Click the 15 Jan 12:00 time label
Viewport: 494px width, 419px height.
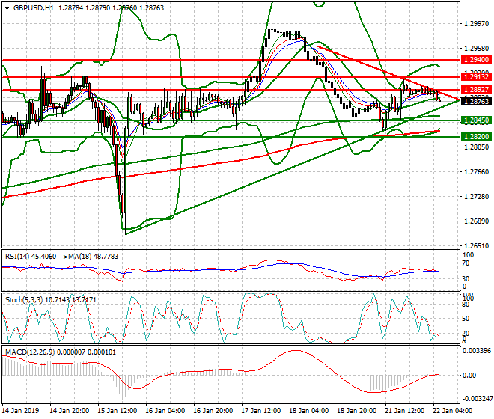(x=118, y=411)
